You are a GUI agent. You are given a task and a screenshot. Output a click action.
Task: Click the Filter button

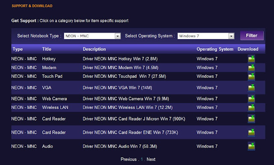tap(252, 35)
